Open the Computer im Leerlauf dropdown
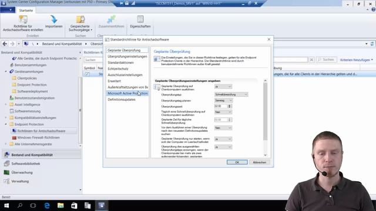 [x=223, y=139]
